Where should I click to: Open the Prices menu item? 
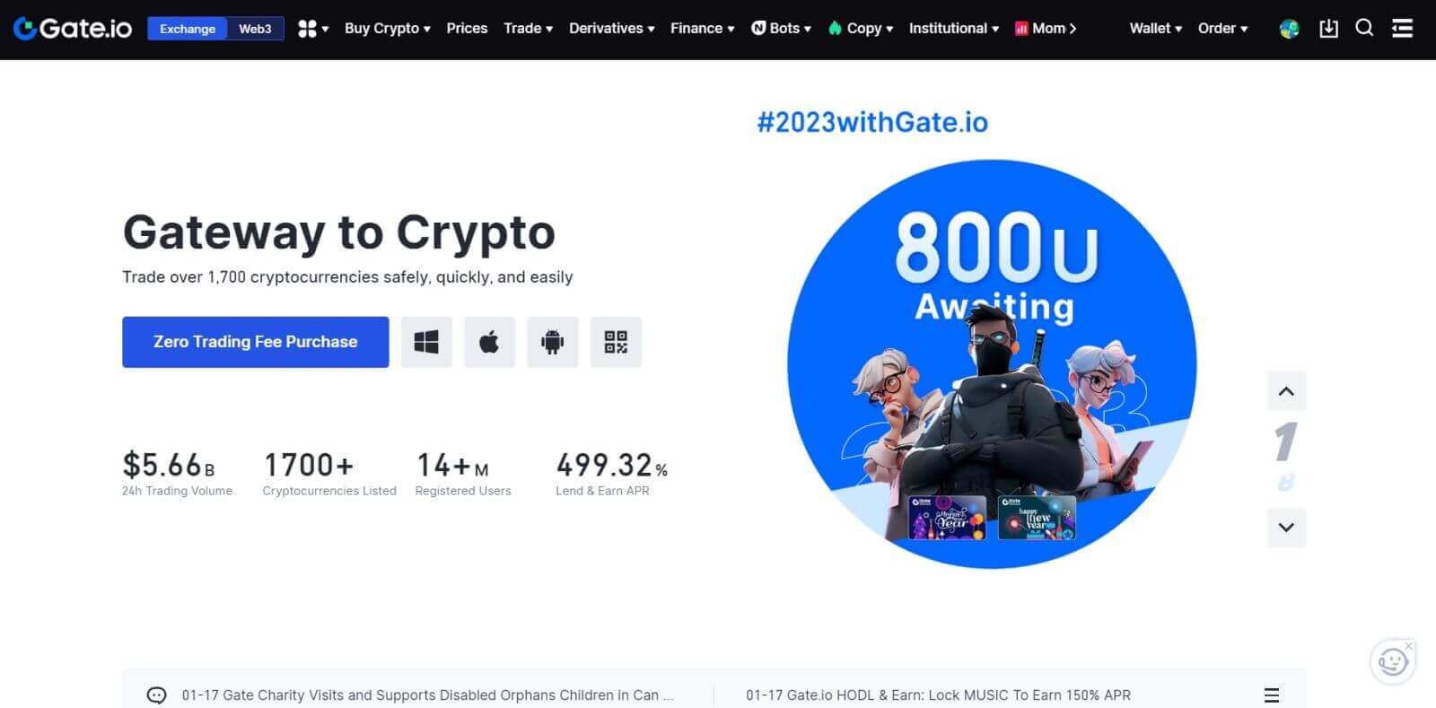[x=467, y=28]
